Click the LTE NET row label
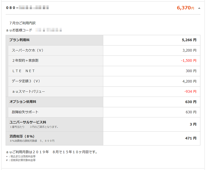Viewport: 206px width, 170px height. point(23,71)
